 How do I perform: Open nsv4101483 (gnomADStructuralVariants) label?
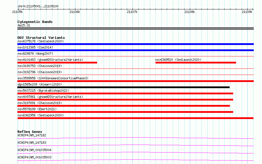click(x=50, y=60)
